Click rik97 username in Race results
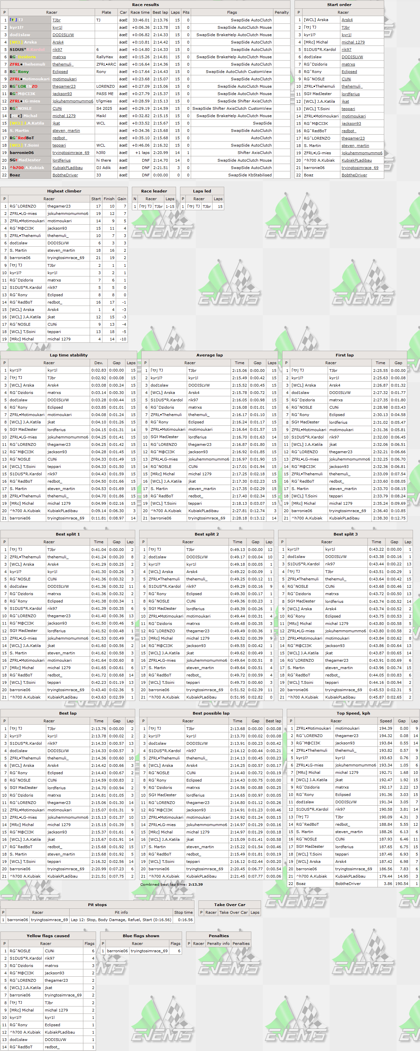Image resolution: width=420 pixels, height=1051 pixels. 57,49
